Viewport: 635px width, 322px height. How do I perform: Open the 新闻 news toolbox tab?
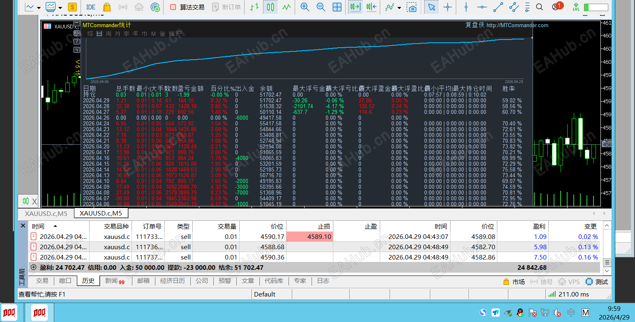114,281
